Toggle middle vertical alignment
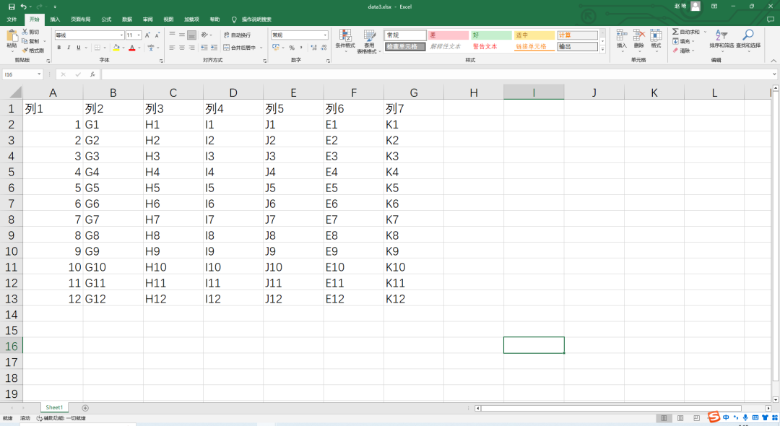The image size is (780, 426). pyautogui.click(x=182, y=35)
